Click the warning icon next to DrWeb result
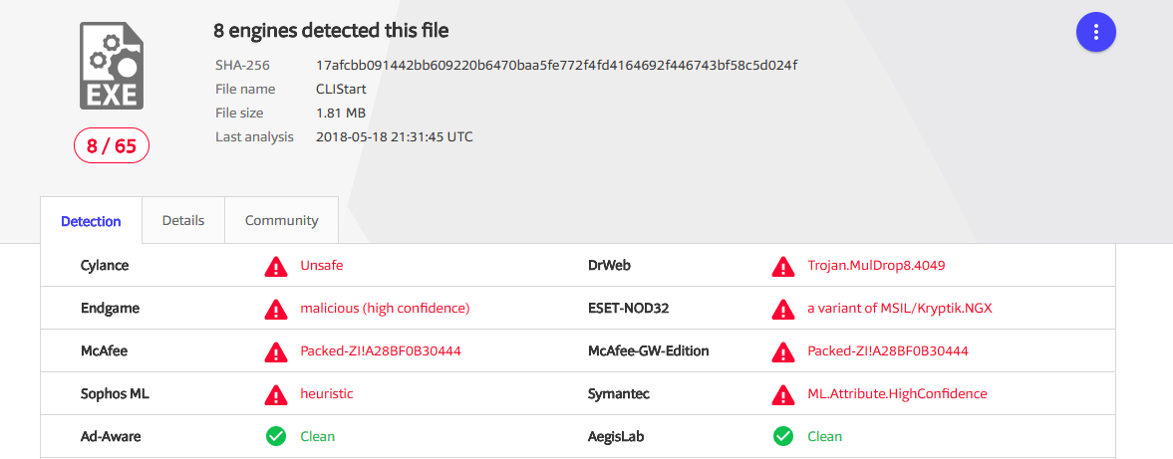1173x459 pixels. 783,267
